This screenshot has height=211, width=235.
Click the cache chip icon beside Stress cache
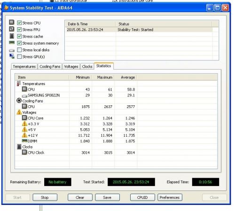pyautogui.click(x=12, y=36)
